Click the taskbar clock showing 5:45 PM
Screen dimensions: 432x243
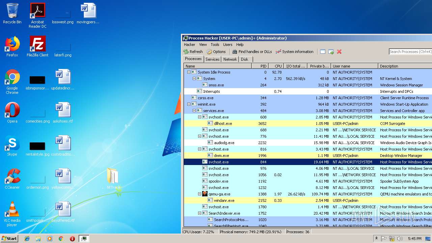tap(414, 239)
